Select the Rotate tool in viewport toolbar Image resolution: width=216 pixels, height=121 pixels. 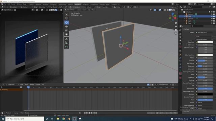[66, 27]
